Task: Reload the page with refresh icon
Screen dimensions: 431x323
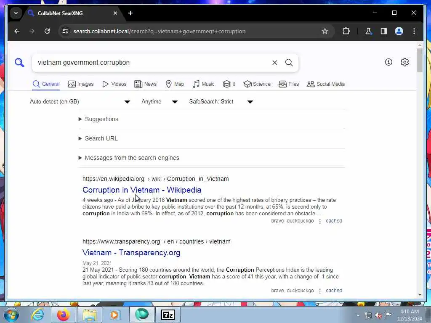Action: click(47, 31)
